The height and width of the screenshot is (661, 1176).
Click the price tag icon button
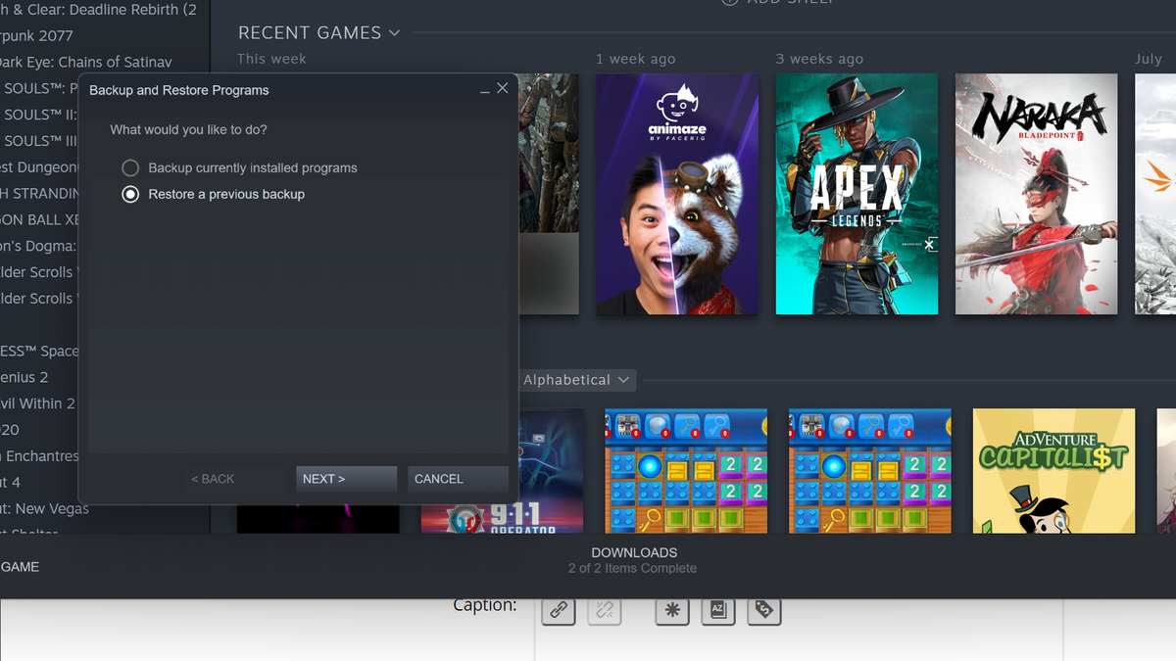[x=763, y=610]
